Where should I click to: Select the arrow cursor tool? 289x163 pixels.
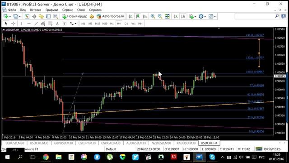[x=6, y=24]
